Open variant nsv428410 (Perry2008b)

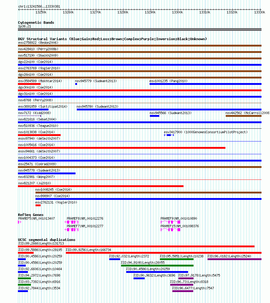click(x=140, y=52)
